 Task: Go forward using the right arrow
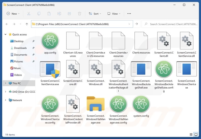click(x=14, y=24)
